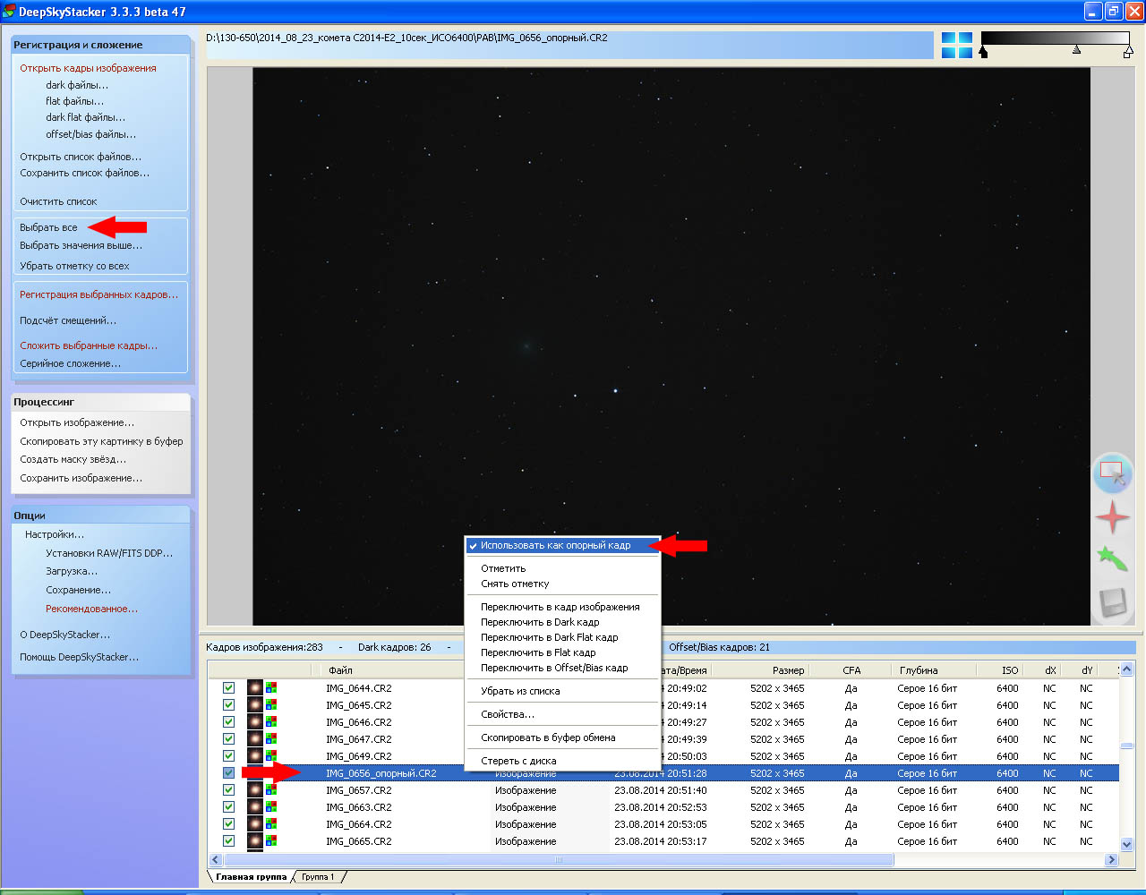
Task: Select 'Свойства...' in the context menu
Action: click(x=507, y=714)
